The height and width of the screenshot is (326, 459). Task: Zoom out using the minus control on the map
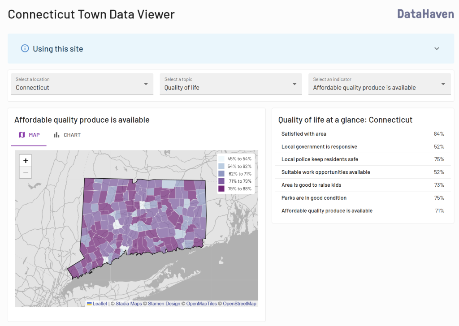(26, 172)
